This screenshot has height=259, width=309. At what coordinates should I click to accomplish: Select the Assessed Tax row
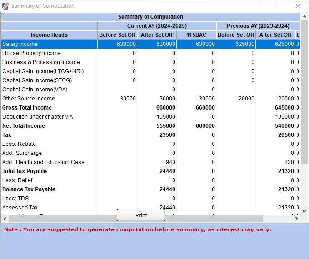click(150, 207)
